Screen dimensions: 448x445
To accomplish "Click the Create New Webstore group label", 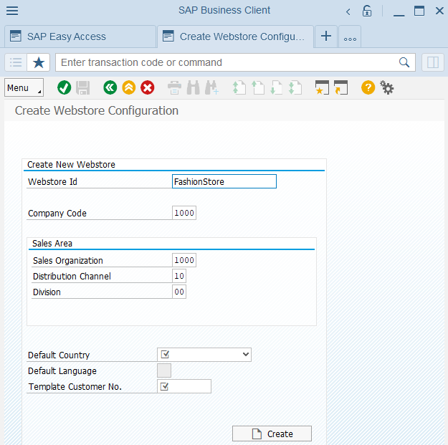I will pyautogui.click(x=71, y=165).
